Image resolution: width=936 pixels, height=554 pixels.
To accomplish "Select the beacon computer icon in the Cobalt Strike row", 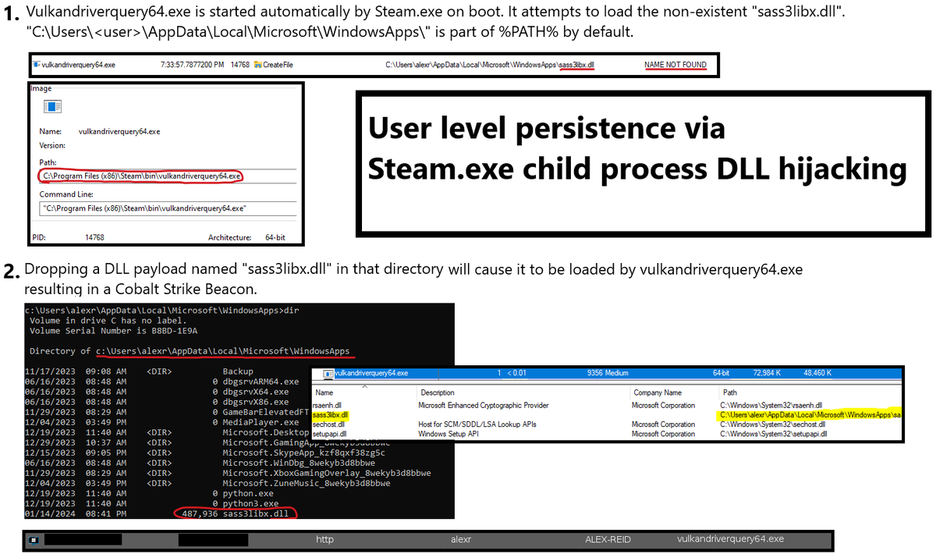I will [x=34, y=539].
